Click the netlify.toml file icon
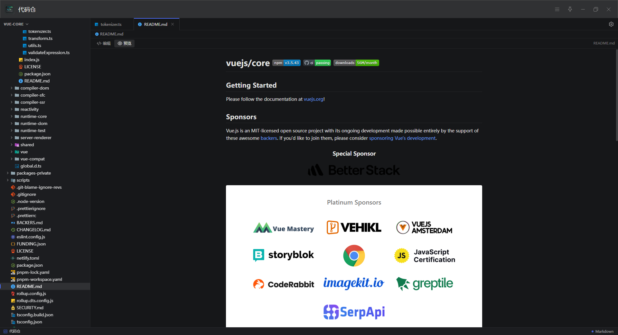The width and height of the screenshot is (618, 335). 13,258
